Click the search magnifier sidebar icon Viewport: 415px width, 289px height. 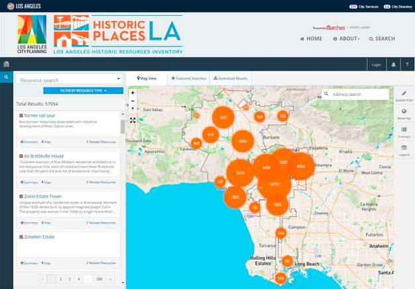tap(6, 78)
